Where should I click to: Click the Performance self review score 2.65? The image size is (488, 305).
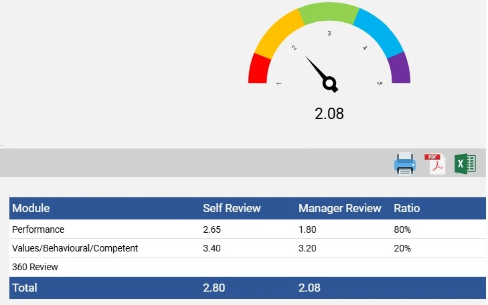coord(213,229)
